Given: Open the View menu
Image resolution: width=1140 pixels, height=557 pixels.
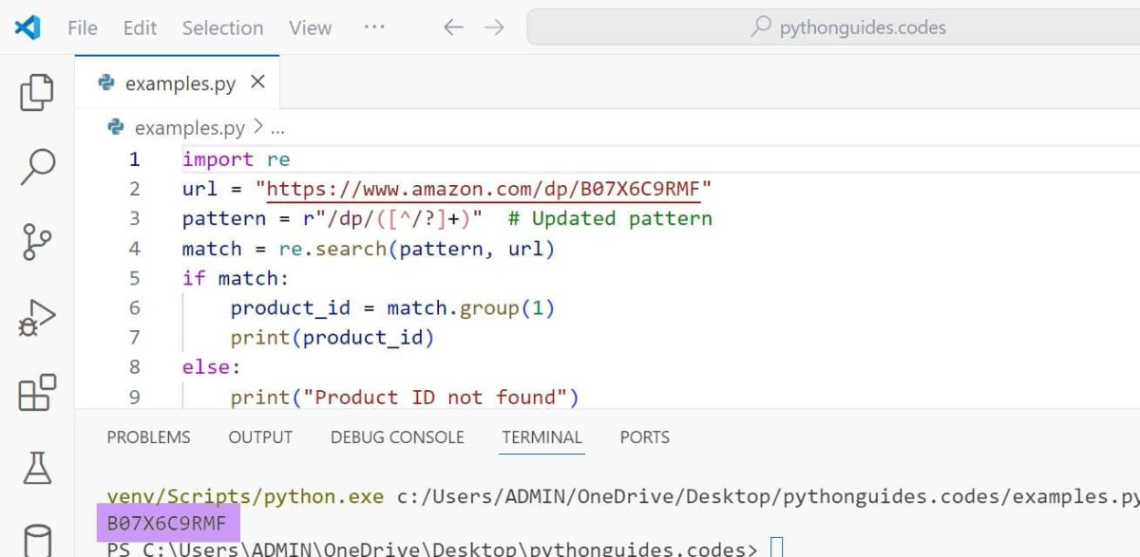Looking at the screenshot, I should [x=310, y=28].
